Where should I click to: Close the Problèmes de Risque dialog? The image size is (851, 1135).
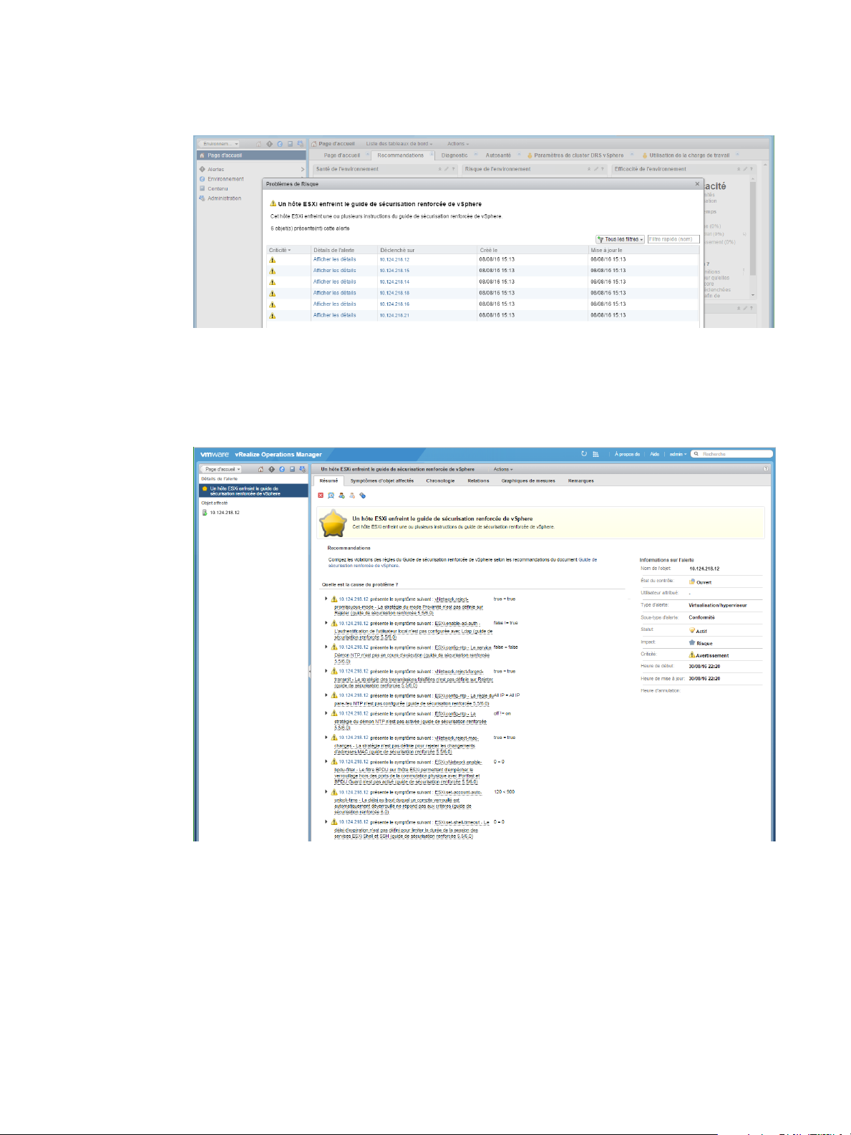click(697, 184)
